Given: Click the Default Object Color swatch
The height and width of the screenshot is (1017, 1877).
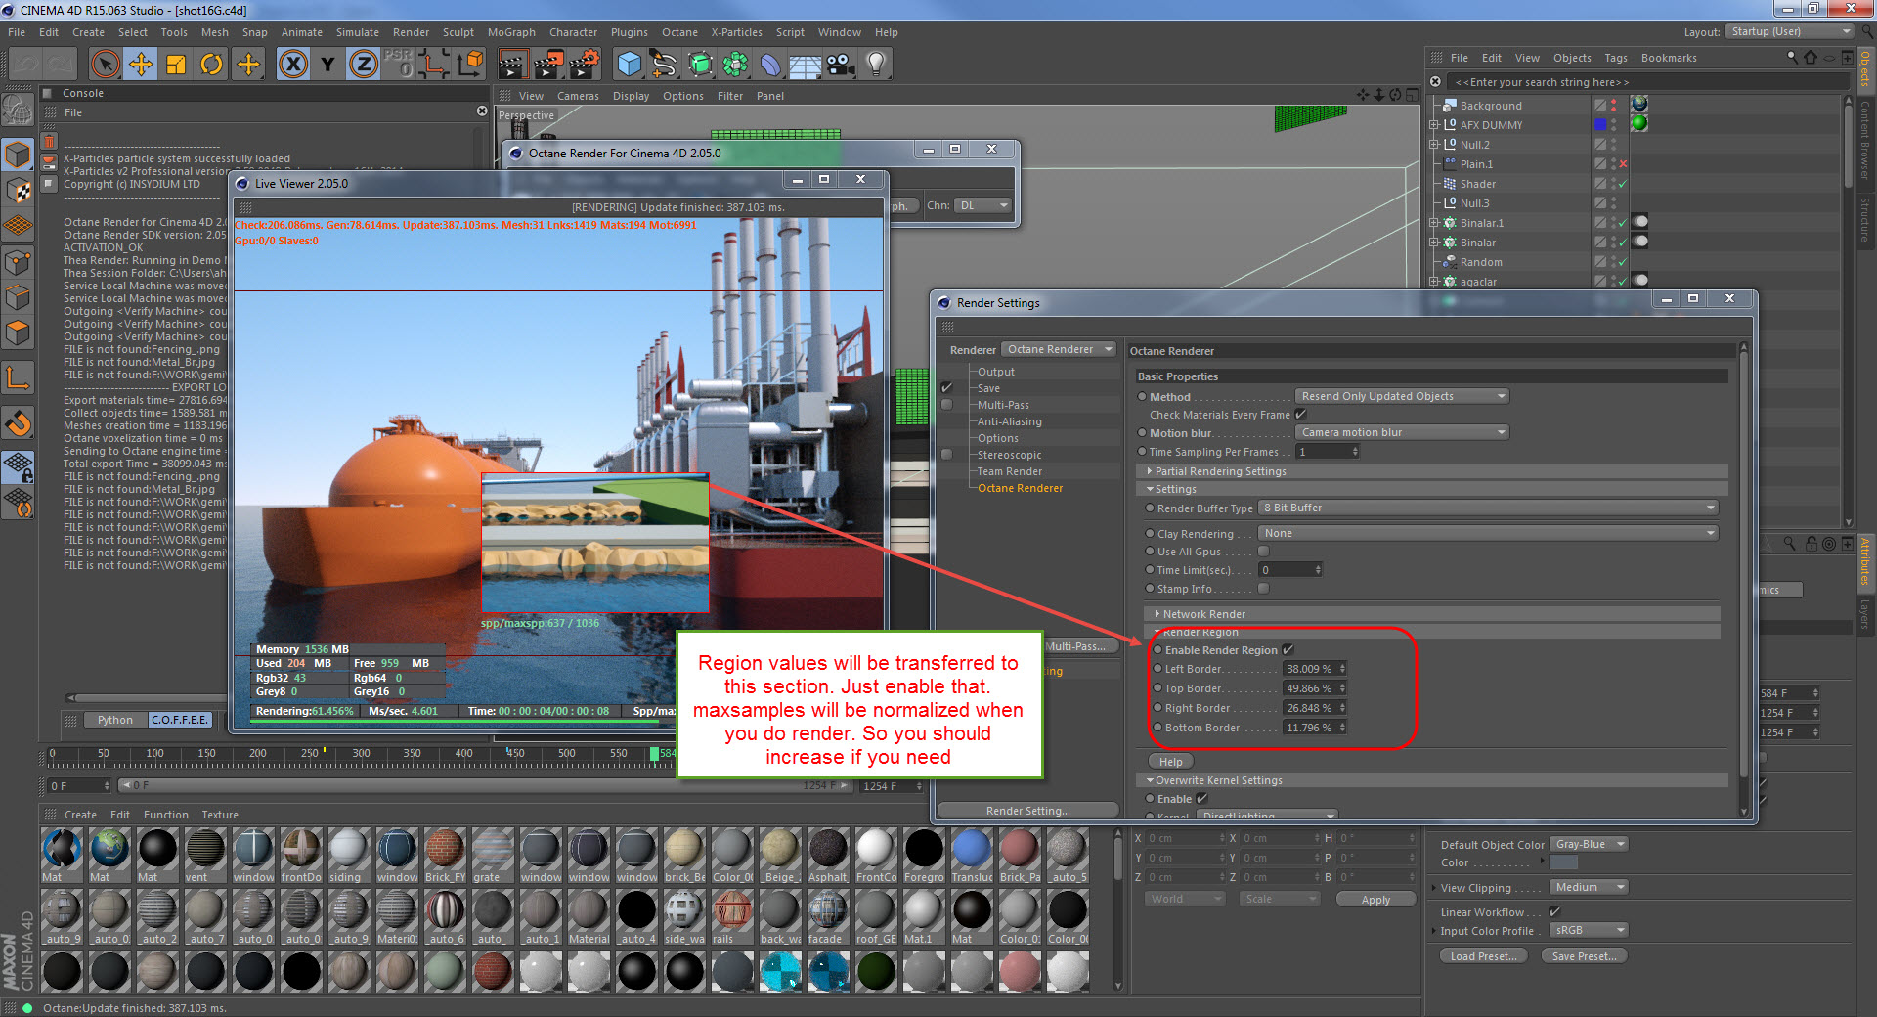Looking at the screenshot, I should pyautogui.click(x=1564, y=862).
